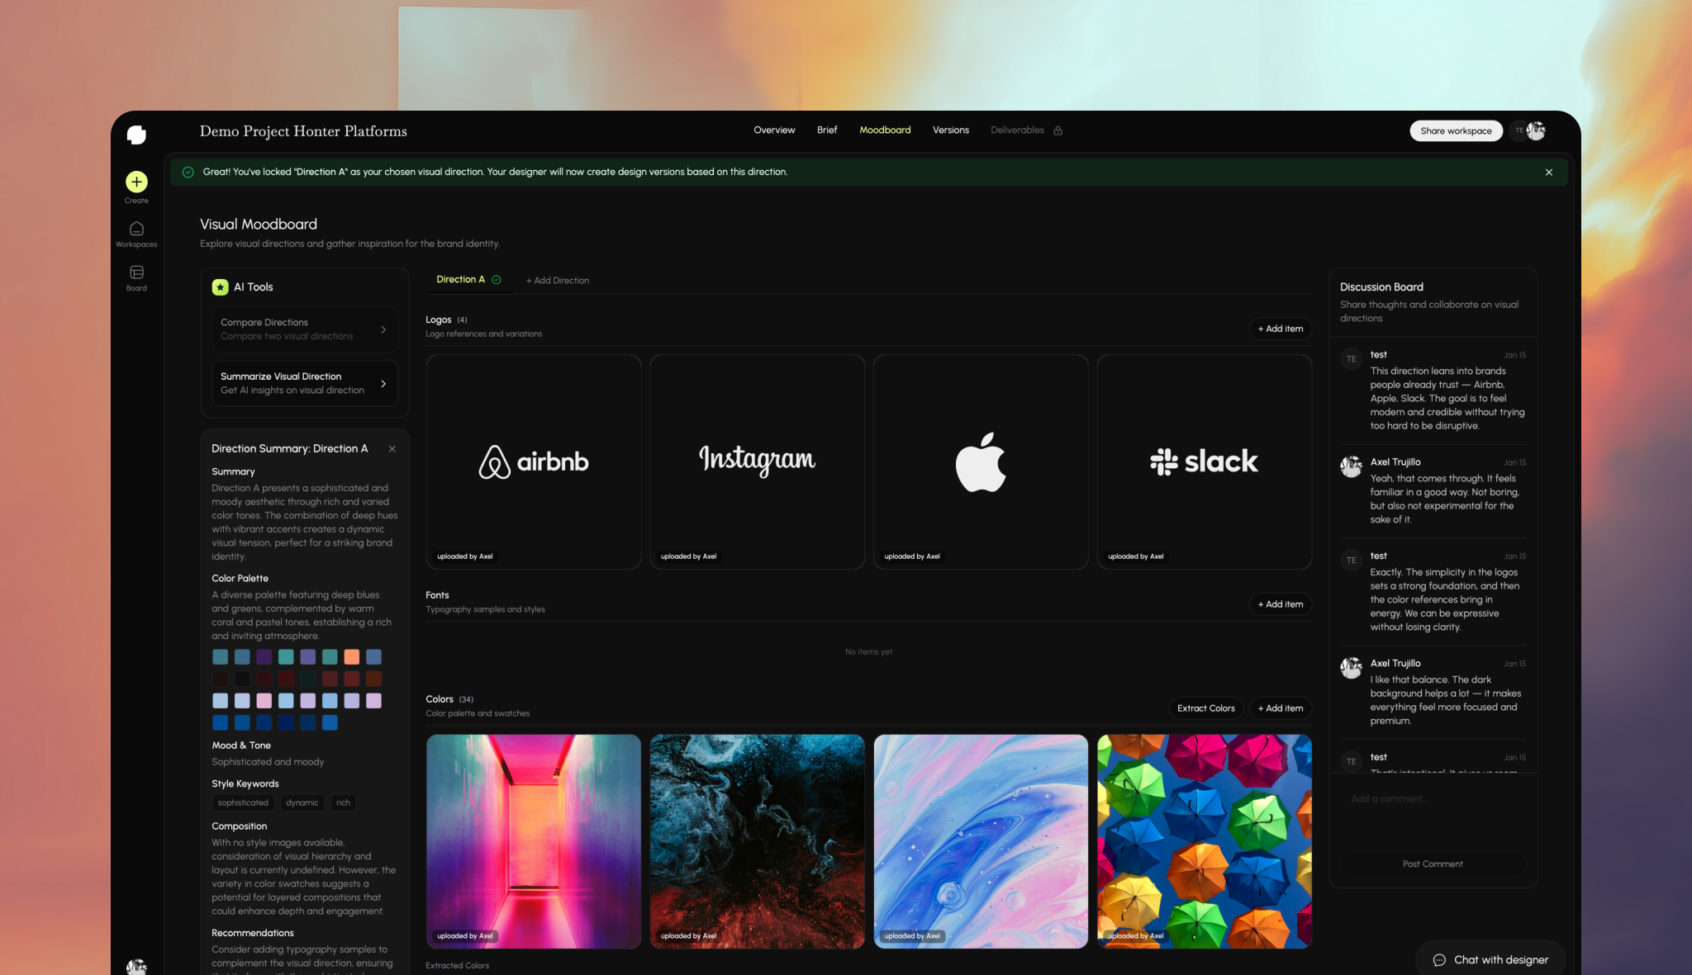The width and height of the screenshot is (1692, 975).
Task: Click the AI Tools star icon
Action: (x=220, y=286)
